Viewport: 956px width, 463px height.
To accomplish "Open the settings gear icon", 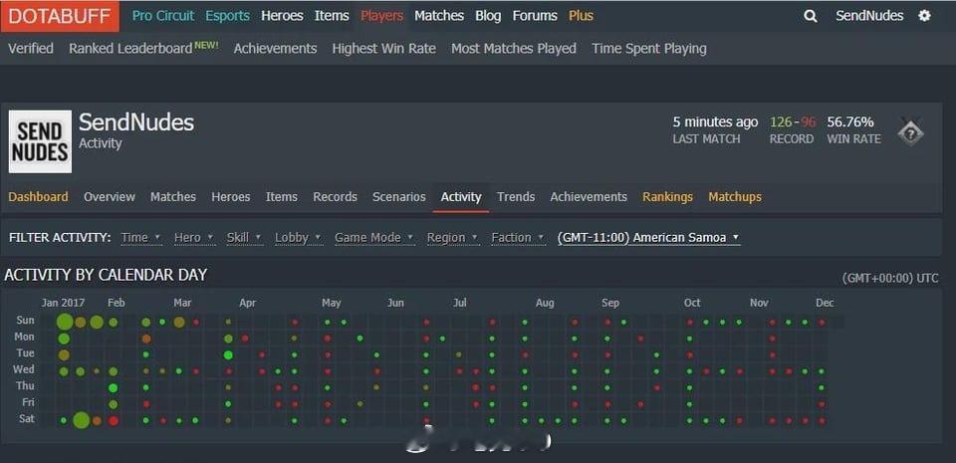I will 924,16.
